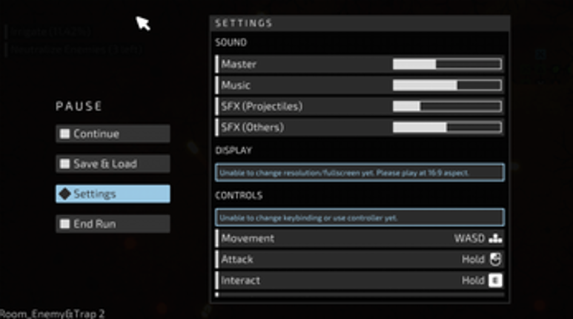Screen dimensions: 573x319
Task: Click the square icon beside End Run
Action: (x=64, y=224)
